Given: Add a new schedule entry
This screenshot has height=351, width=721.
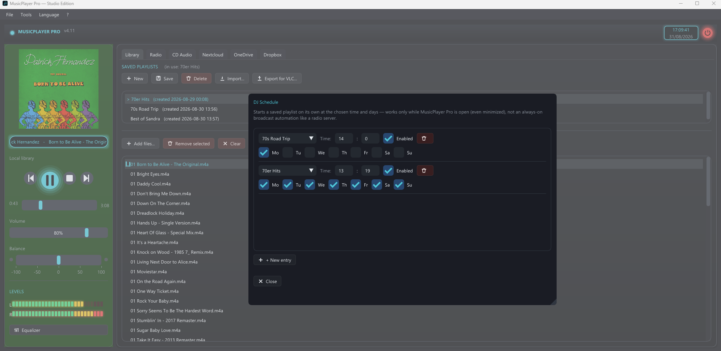Looking at the screenshot, I should [x=275, y=260].
